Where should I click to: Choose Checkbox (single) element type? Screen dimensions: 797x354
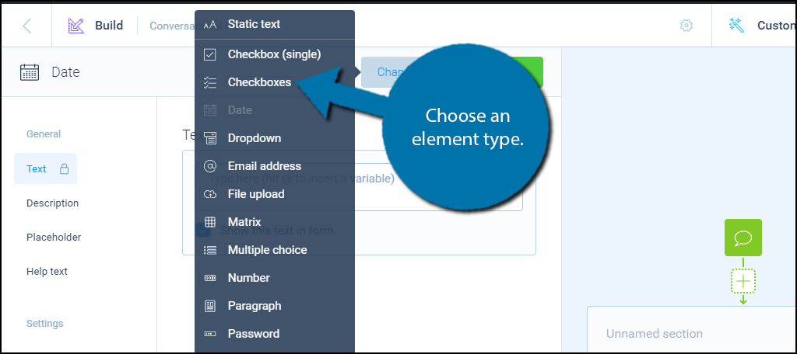coord(273,54)
